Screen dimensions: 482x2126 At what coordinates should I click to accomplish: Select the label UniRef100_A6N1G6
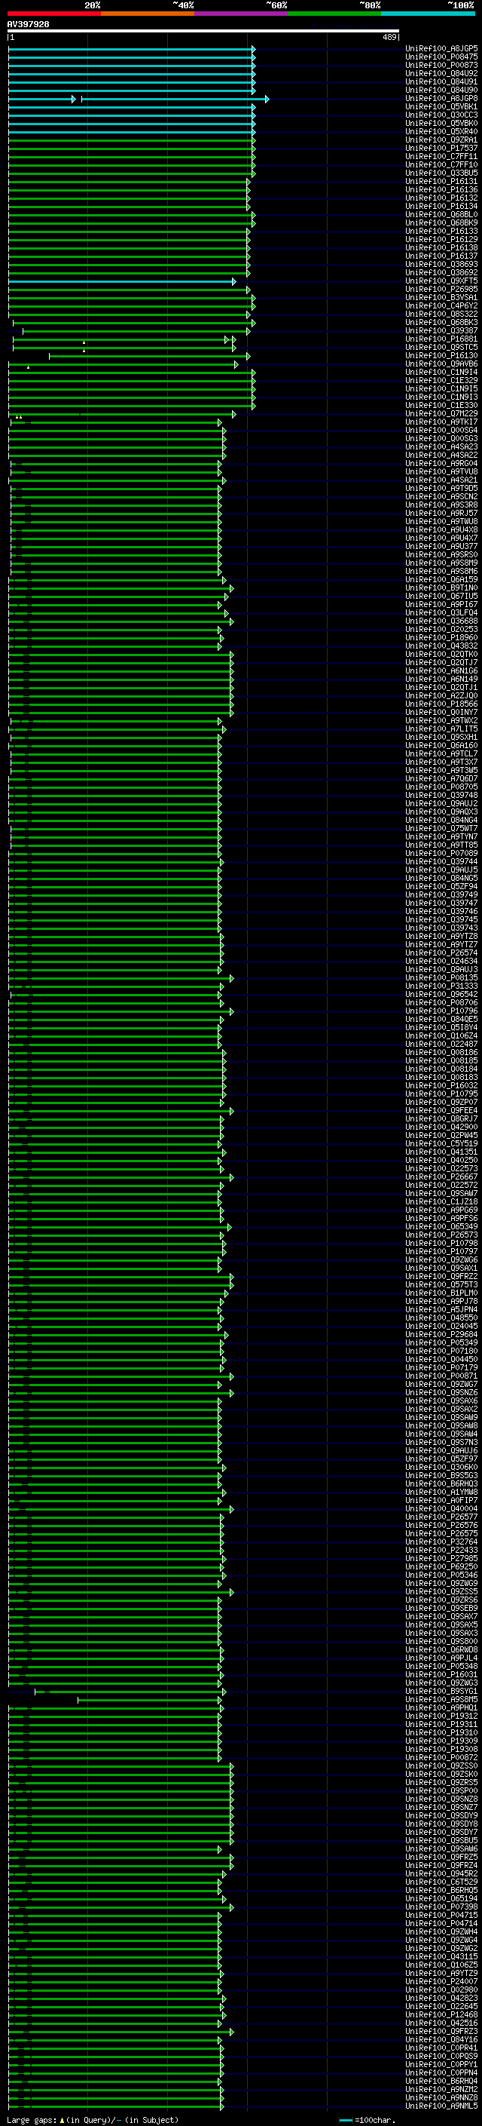(x=441, y=670)
